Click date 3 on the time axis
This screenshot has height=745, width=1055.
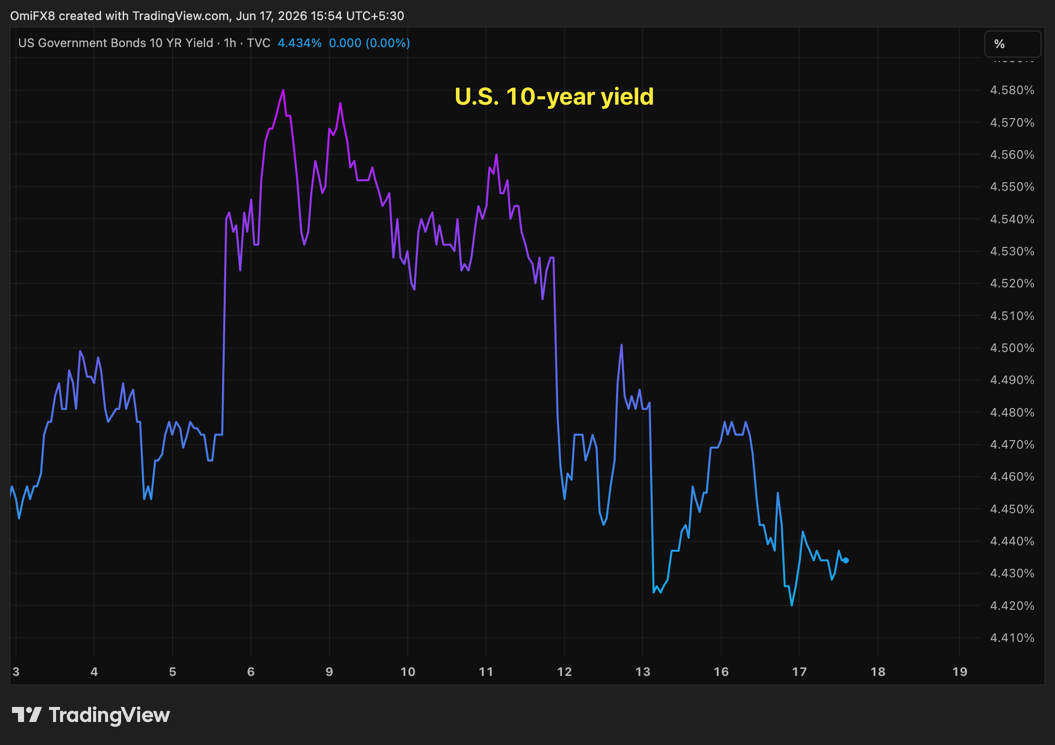[16, 672]
